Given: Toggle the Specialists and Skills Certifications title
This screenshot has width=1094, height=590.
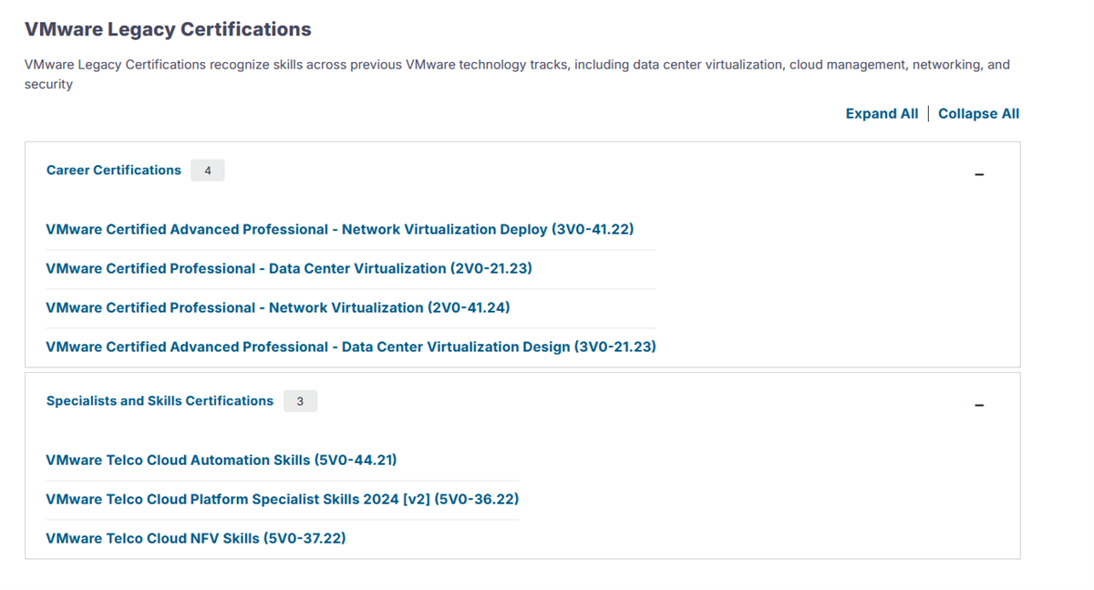Looking at the screenshot, I should coord(160,401).
